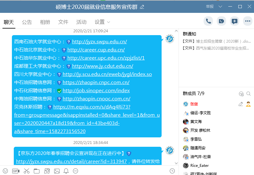Open the 文件 tab
Image resolution: width=254 pixels, height=175 pixels.
click(63, 22)
